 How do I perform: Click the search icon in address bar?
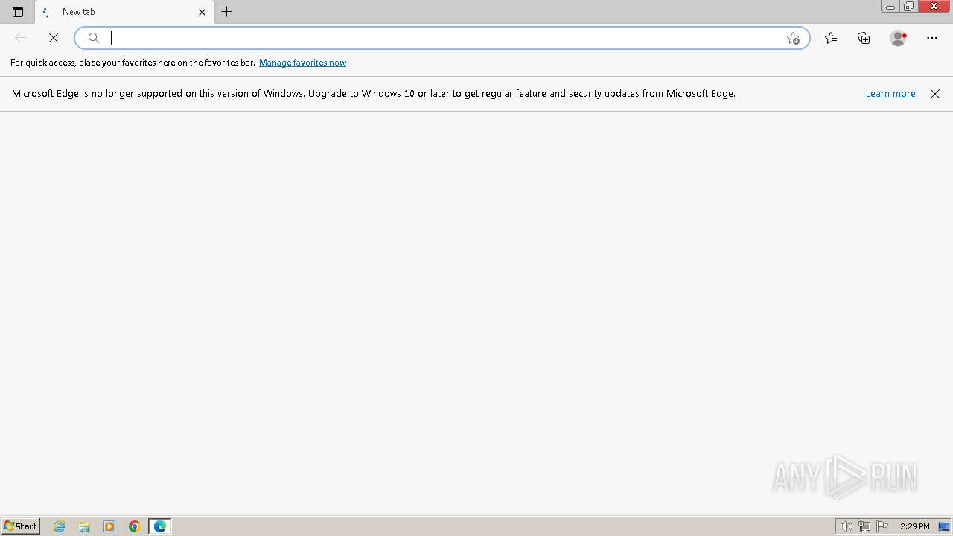click(94, 38)
